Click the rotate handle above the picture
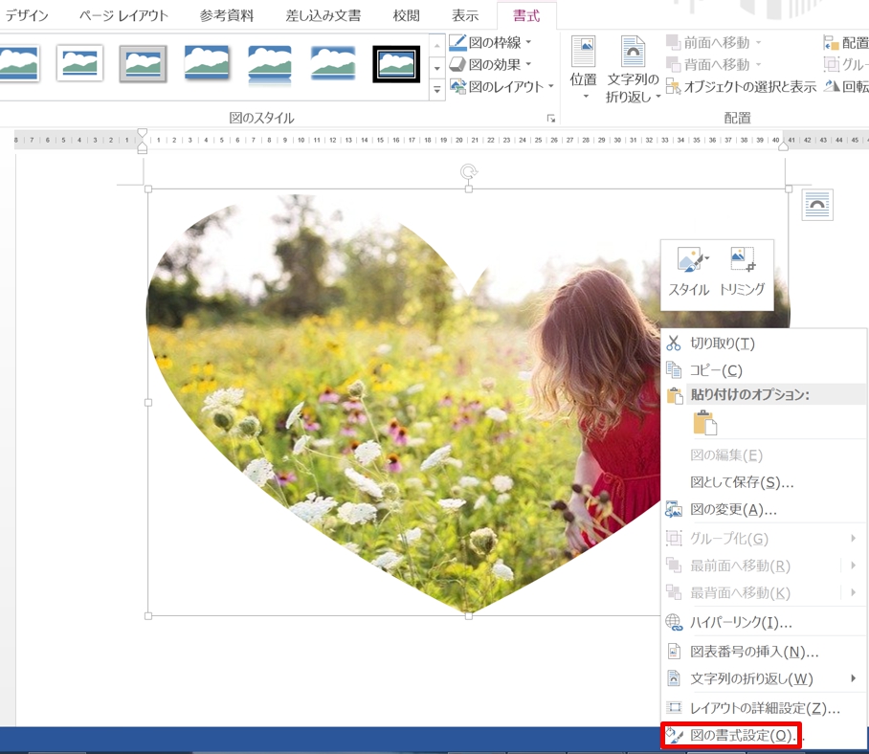Viewport: 869px width, 754px height. pos(469,171)
